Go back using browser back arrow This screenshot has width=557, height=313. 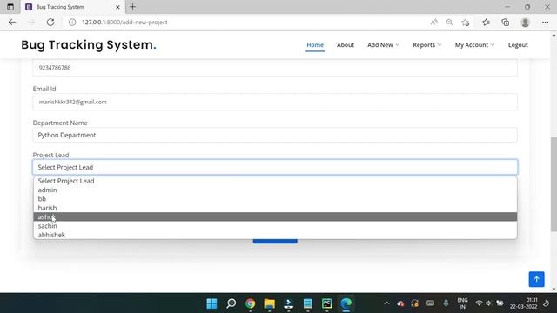pyautogui.click(x=12, y=23)
